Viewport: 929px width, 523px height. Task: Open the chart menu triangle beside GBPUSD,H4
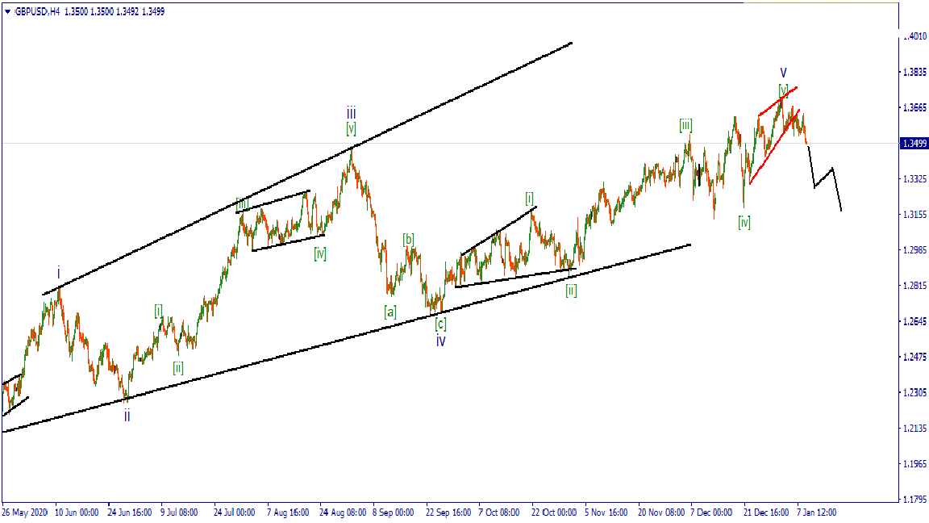7,12
